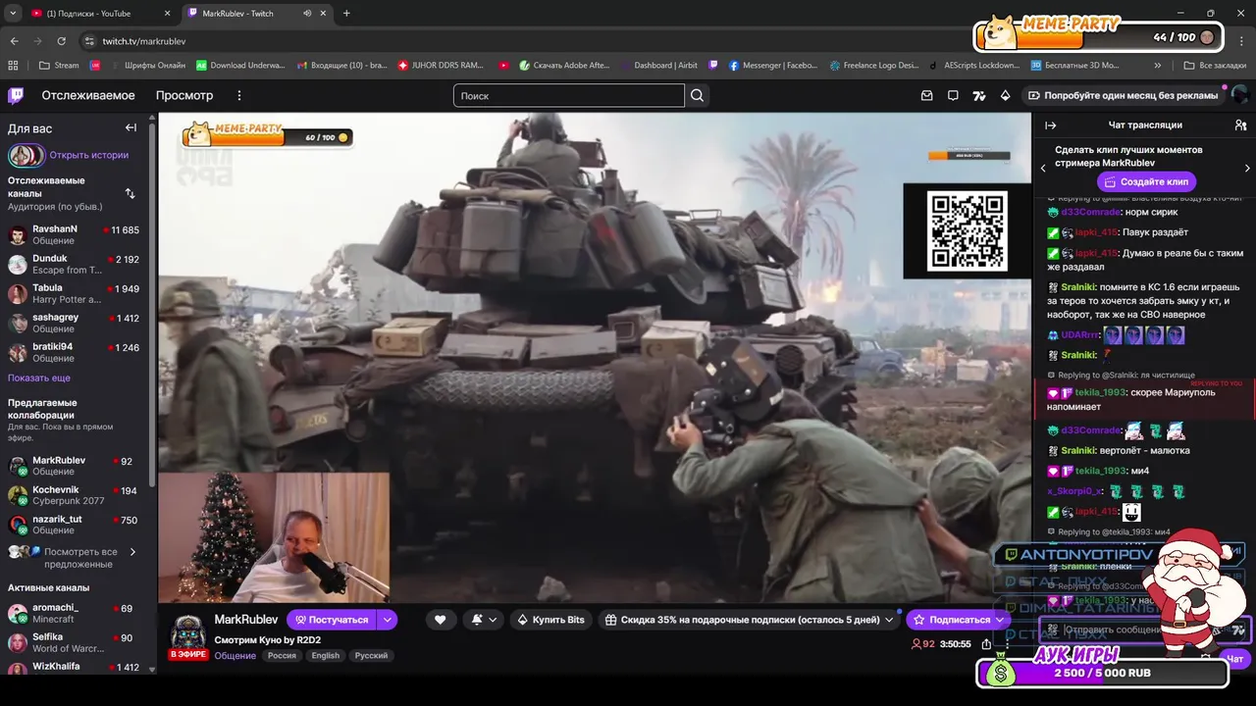
Task: Expand the Постучаться button dropdown arrow
Action: pyautogui.click(x=388, y=619)
